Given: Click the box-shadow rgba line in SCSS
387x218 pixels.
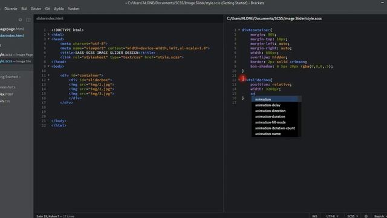Looking at the screenshot, I should [291, 66].
